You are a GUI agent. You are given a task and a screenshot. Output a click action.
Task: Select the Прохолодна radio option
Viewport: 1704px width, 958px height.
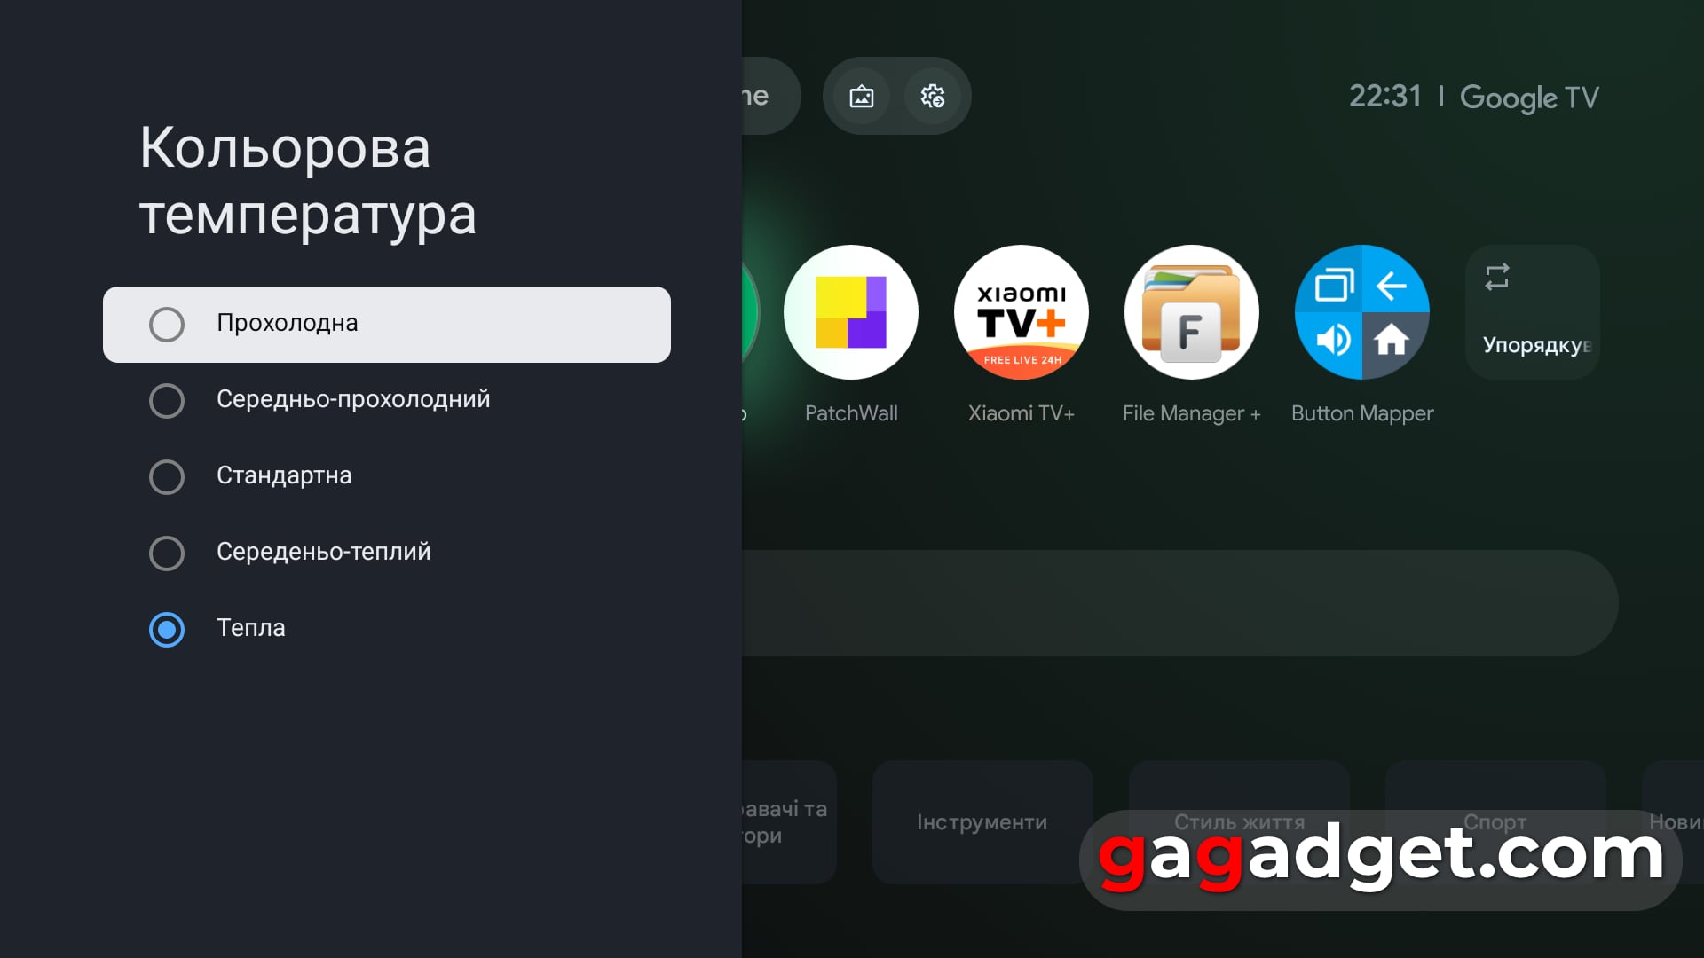click(386, 324)
